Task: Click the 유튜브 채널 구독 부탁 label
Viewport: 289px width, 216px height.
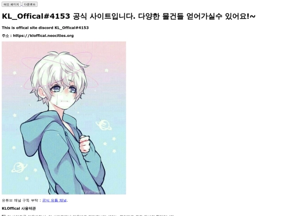Action: [x=20, y=201]
